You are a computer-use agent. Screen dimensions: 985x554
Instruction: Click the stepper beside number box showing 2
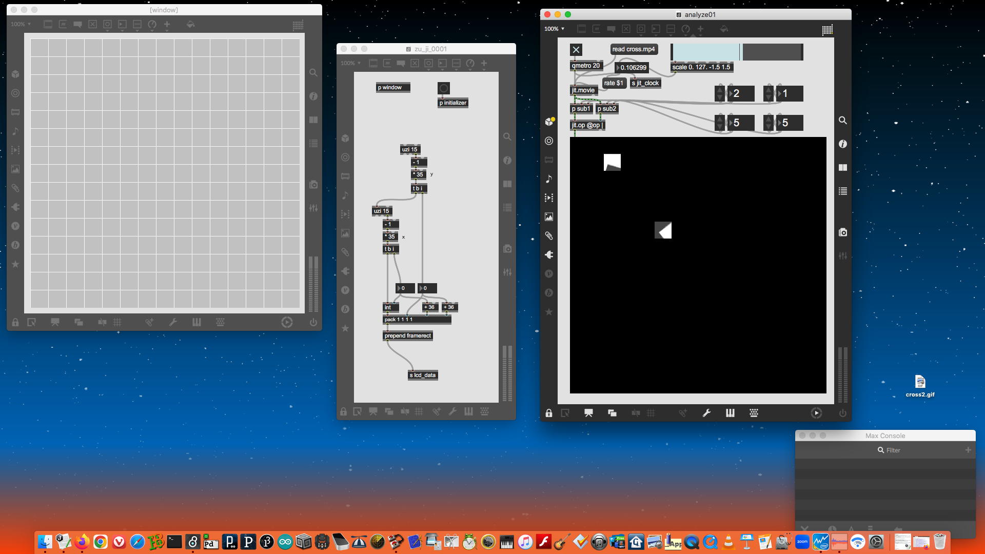pyautogui.click(x=720, y=93)
